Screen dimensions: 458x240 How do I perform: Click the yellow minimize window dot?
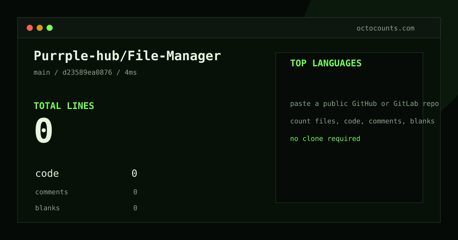coord(40,28)
